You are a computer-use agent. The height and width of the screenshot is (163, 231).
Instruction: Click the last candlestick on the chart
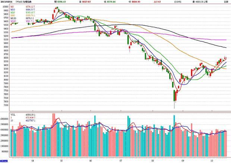225,58
